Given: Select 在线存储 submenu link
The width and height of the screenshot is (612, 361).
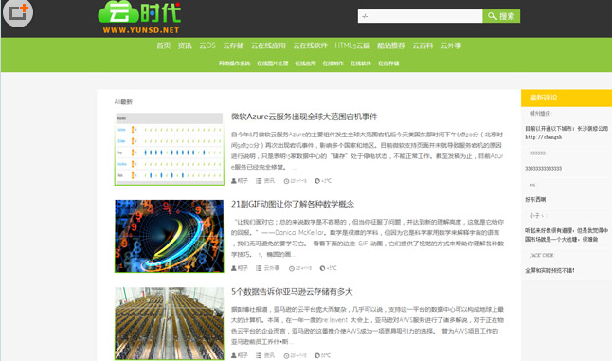Looking at the screenshot, I should pos(388,63).
